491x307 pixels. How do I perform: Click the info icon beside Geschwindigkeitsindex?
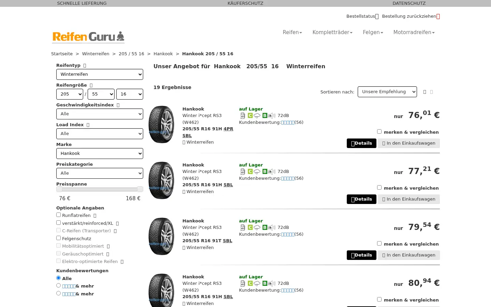118,105
